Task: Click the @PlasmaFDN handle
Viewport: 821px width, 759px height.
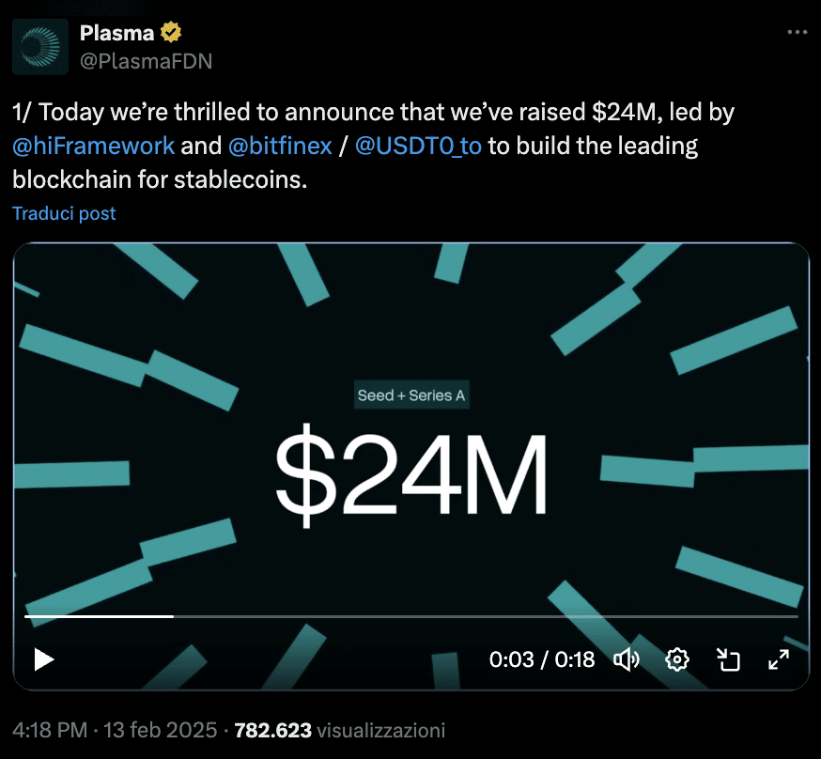Action: click(147, 61)
